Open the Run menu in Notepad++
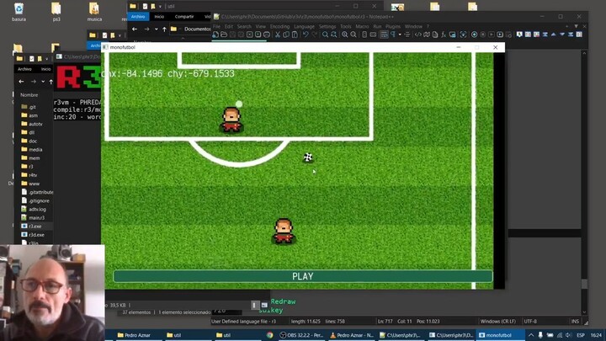 [x=377, y=26]
